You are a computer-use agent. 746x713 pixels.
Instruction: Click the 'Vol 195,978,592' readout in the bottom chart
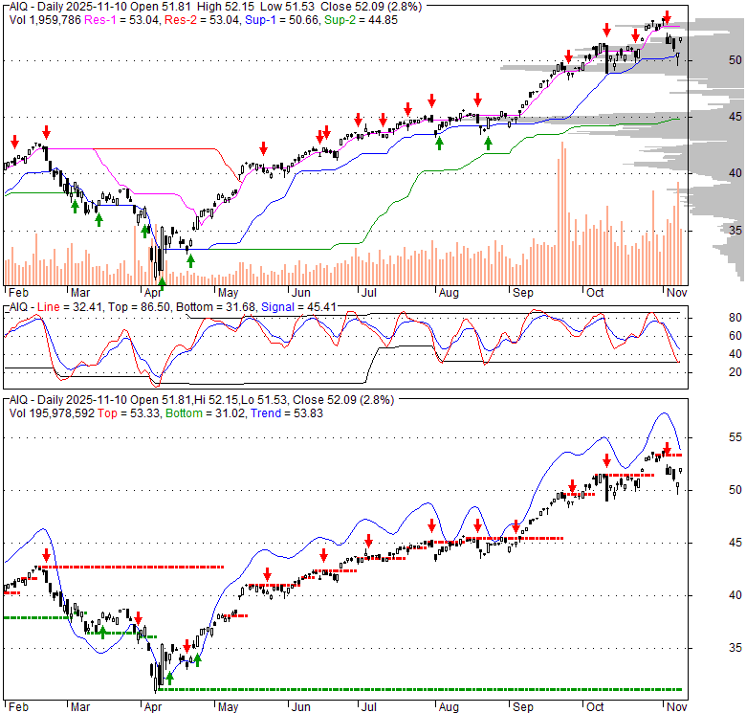(52, 413)
